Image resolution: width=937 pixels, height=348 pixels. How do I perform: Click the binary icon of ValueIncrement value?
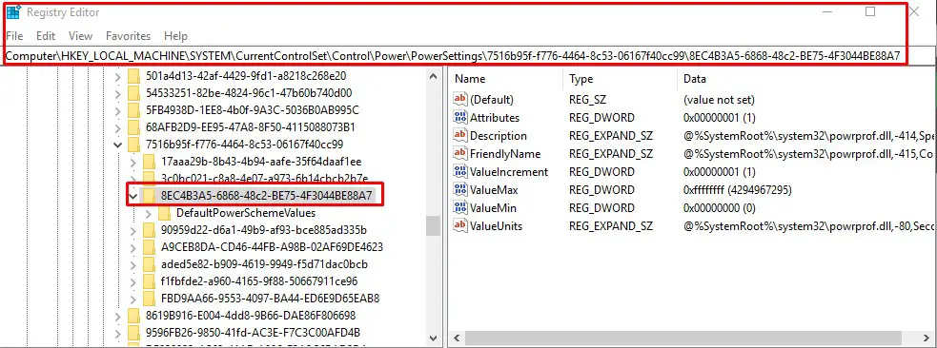coord(460,171)
